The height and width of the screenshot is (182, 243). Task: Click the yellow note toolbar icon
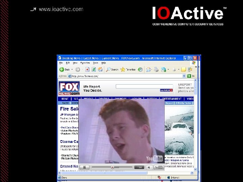(x=184, y=70)
